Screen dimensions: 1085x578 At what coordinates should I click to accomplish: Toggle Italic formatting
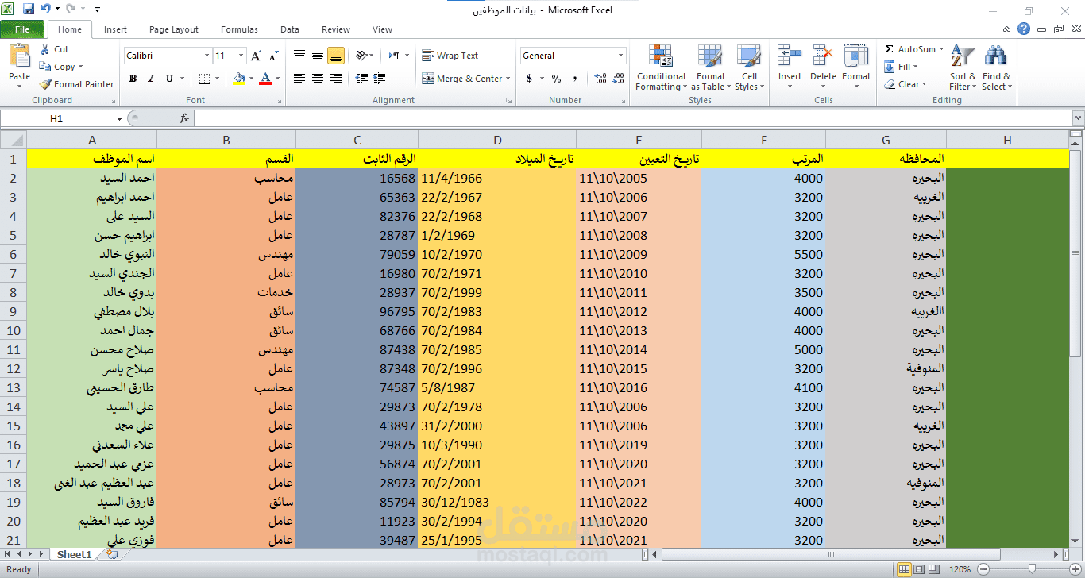coord(151,79)
